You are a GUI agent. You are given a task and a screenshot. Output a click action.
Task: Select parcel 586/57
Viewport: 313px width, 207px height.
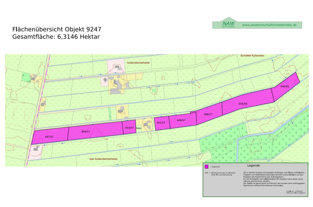click(208, 114)
